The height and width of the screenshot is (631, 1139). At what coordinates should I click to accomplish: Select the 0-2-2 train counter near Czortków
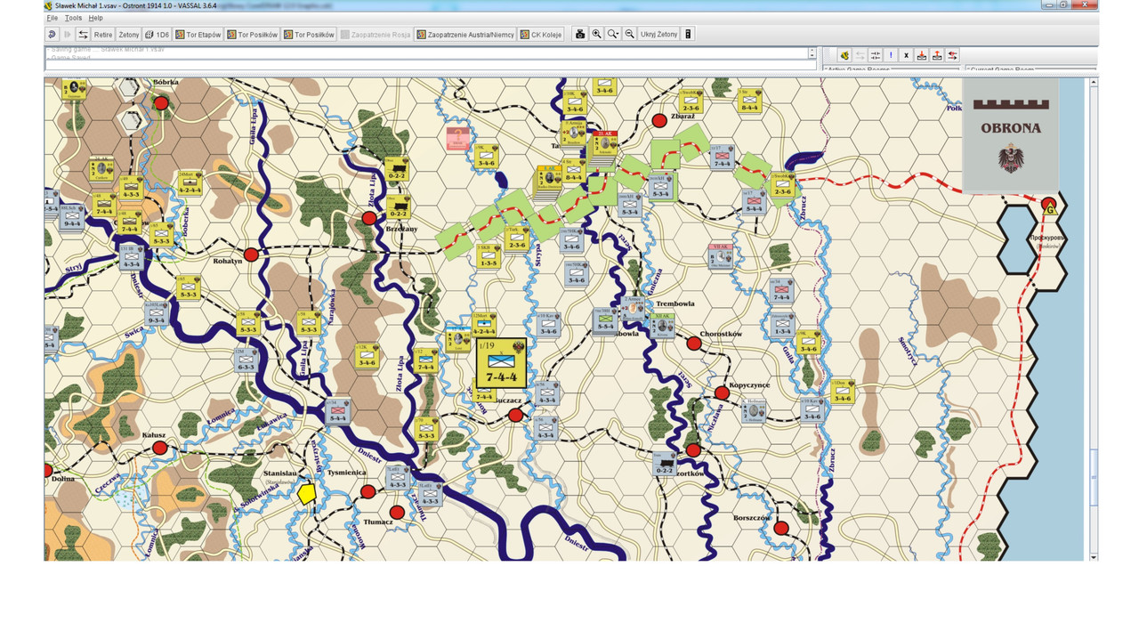pos(665,463)
